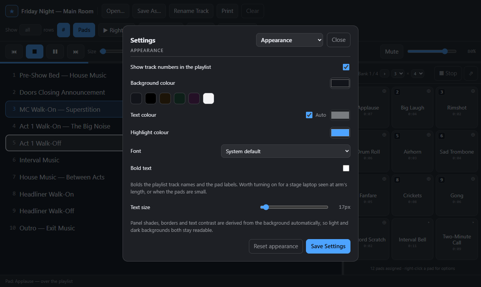Click the Show rows input field
Viewport: 481px width, 287px height.
pos(30,30)
